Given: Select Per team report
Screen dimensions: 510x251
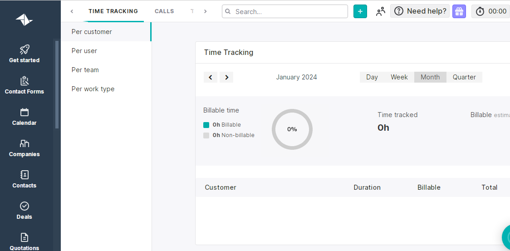Looking at the screenshot, I should (106, 69).
